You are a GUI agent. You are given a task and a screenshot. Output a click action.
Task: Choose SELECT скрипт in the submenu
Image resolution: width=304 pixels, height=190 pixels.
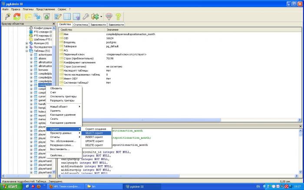96,133
